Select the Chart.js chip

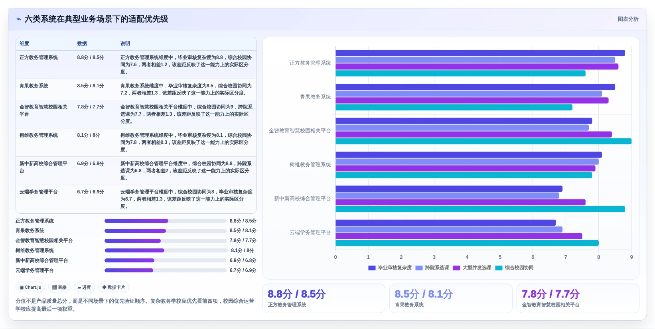[x=30, y=287]
